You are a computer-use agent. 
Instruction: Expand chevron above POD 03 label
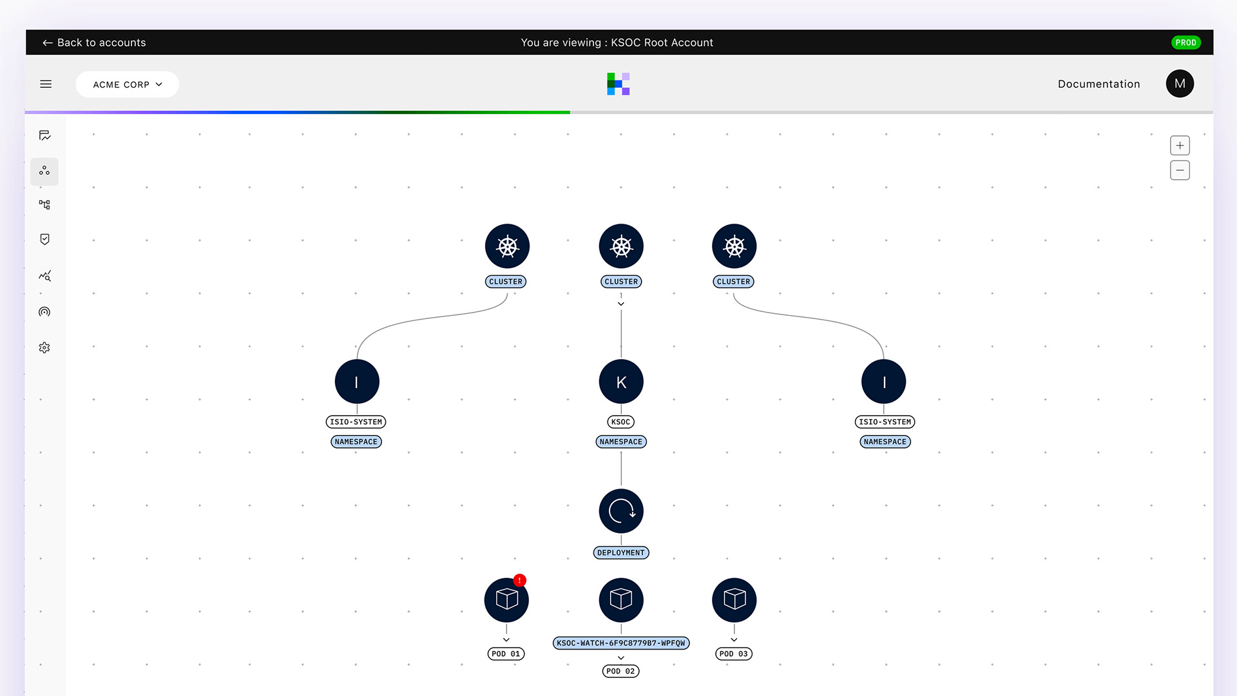click(x=734, y=640)
